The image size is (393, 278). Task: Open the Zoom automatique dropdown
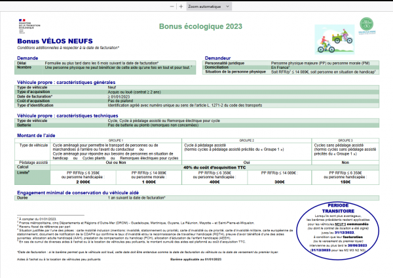[209, 7]
